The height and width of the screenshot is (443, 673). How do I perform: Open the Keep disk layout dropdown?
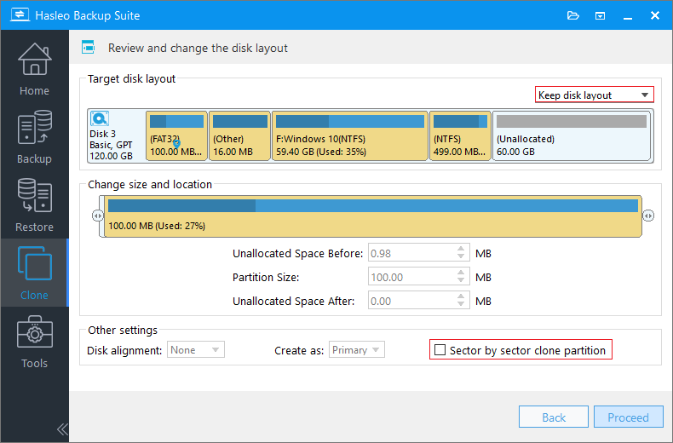point(595,95)
